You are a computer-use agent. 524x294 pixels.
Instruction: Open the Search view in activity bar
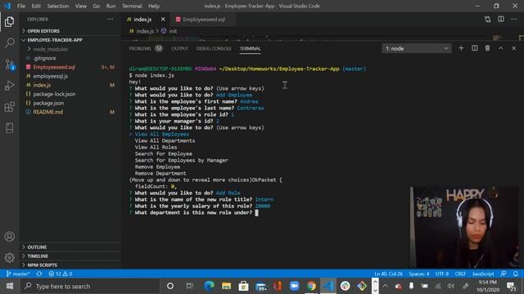[x=9, y=42]
